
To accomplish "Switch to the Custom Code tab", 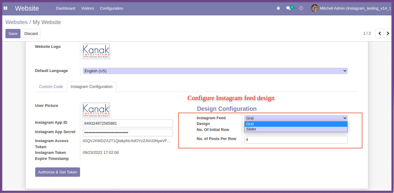I will (51, 86).
